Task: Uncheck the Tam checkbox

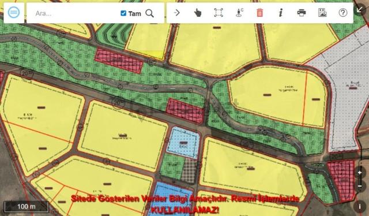Action: (123, 13)
